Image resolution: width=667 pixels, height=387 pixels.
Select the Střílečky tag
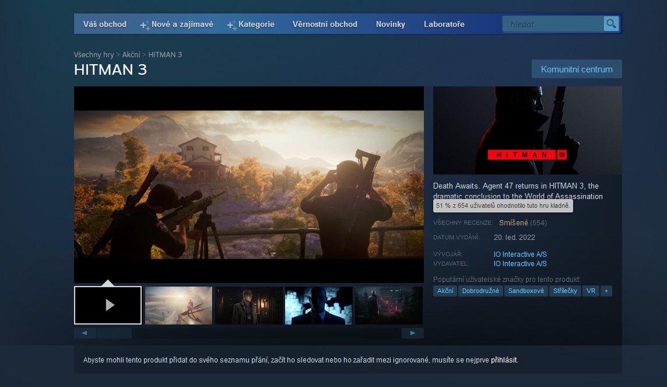coord(565,291)
